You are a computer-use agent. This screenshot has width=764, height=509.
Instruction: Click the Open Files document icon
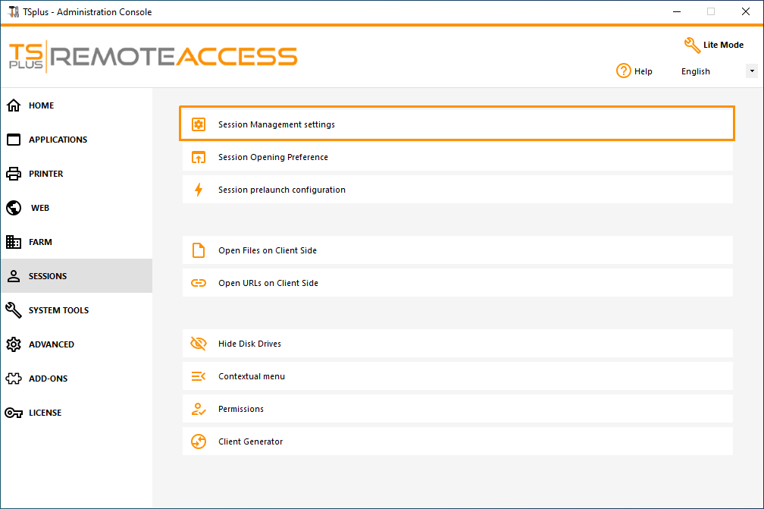(198, 250)
